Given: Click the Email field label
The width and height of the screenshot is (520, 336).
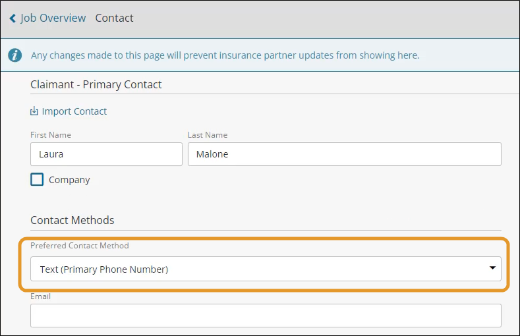Looking at the screenshot, I should [40, 296].
